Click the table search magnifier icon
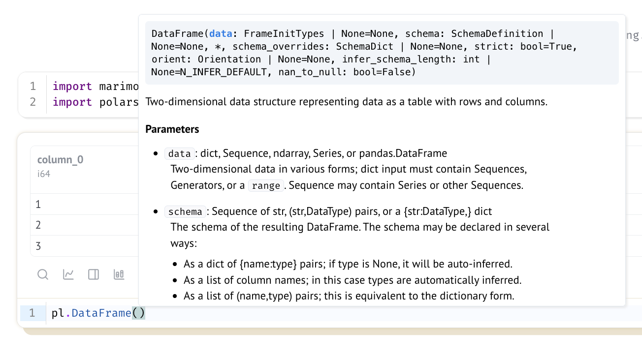The image size is (642, 357). [x=43, y=274]
